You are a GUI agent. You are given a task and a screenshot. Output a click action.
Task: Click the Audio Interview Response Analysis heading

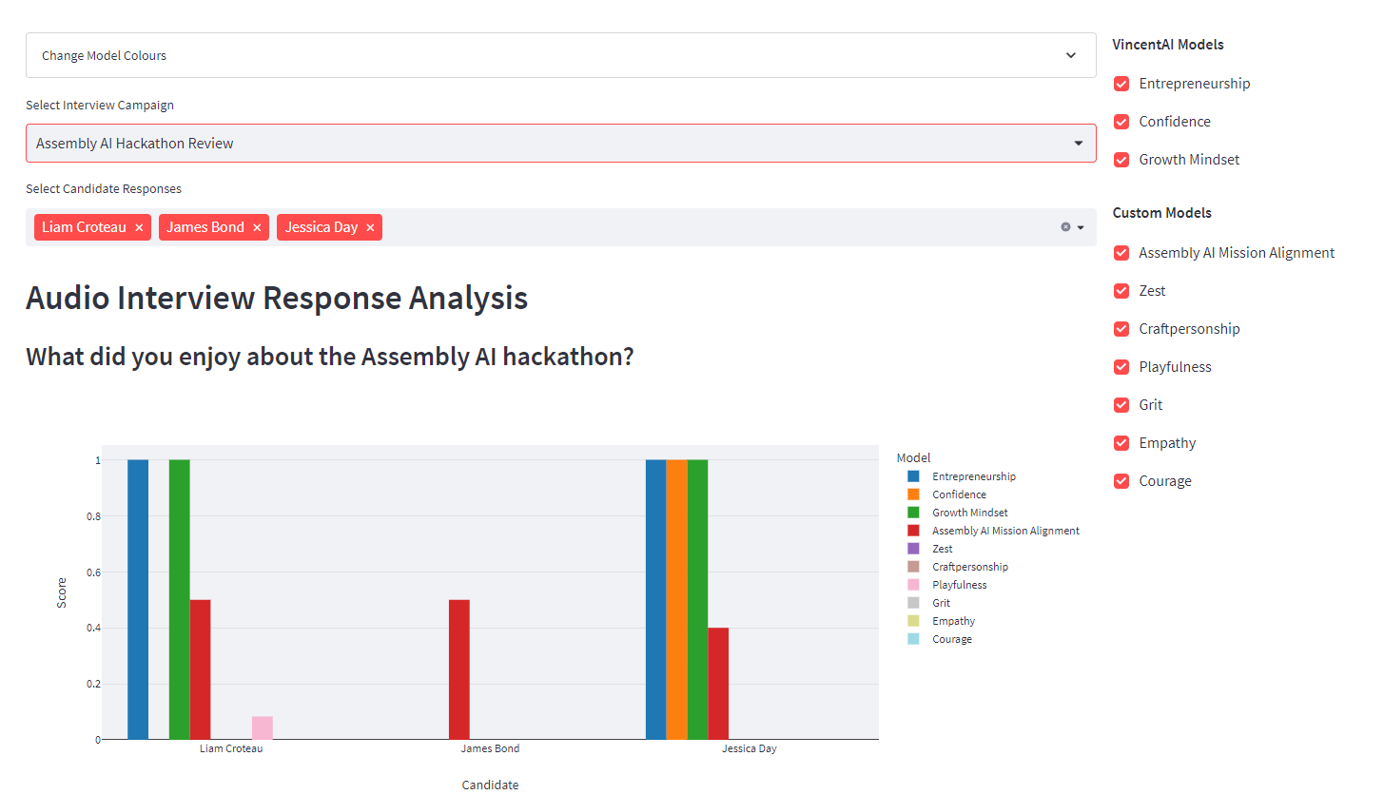coord(277,299)
